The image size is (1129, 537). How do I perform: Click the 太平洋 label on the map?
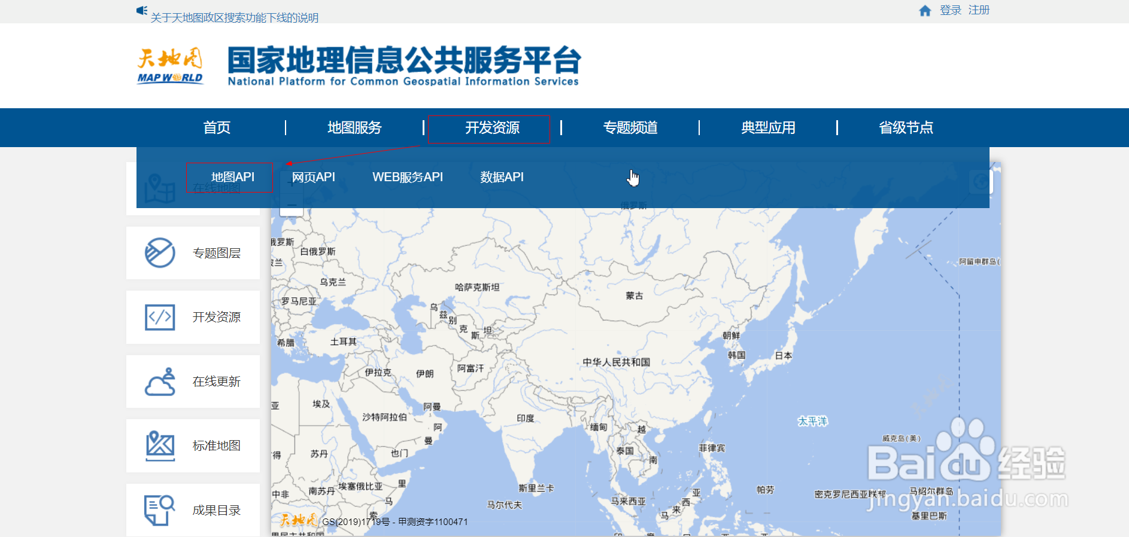coord(812,421)
